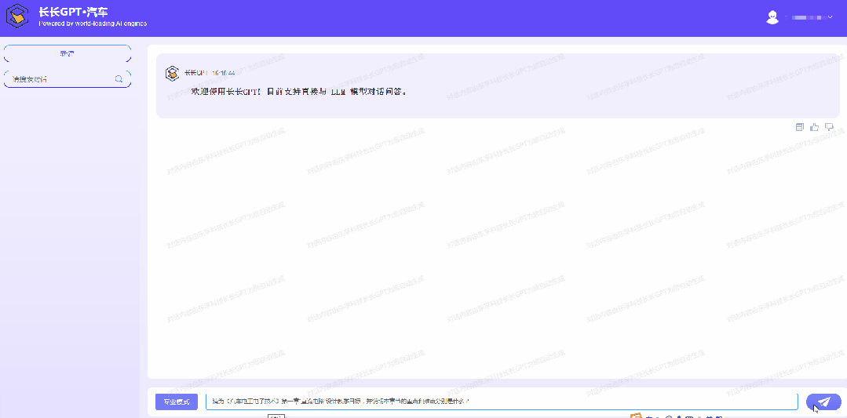Copy the welcome message via the copy icon
This screenshot has height=418, width=847.
click(x=800, y=127)
